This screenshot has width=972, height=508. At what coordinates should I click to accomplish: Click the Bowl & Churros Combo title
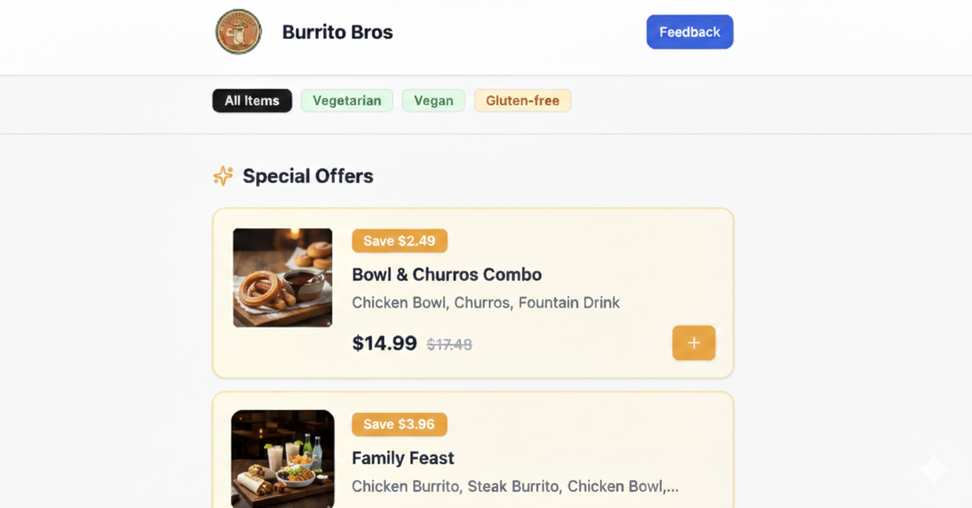point(447,274)
